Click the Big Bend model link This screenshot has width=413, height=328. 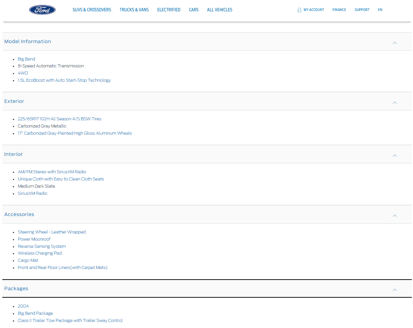[27, 59]
